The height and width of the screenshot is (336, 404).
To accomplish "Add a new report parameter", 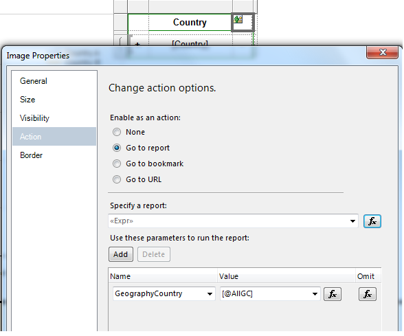I will click(x=121, y=254).
